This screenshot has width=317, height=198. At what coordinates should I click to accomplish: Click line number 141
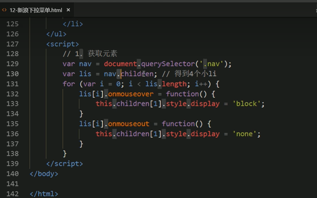click(x=13, y=184)
